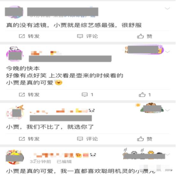Like the 今晚的快本 post with 1 like
The height and width of the screenshot is (175, 176).
145,95
